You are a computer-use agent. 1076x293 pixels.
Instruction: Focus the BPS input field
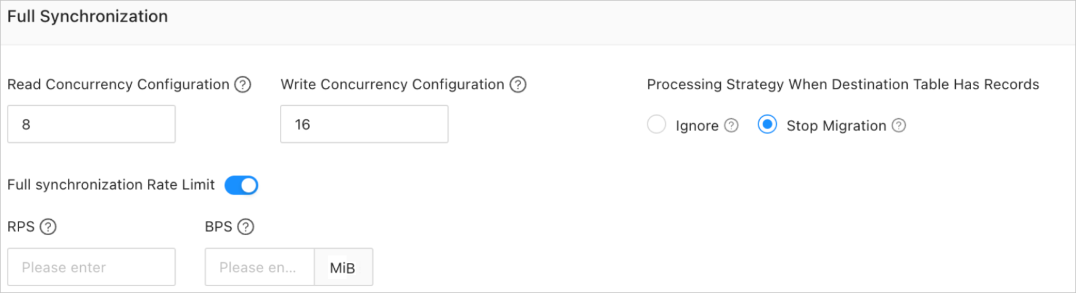click(259, 268)
